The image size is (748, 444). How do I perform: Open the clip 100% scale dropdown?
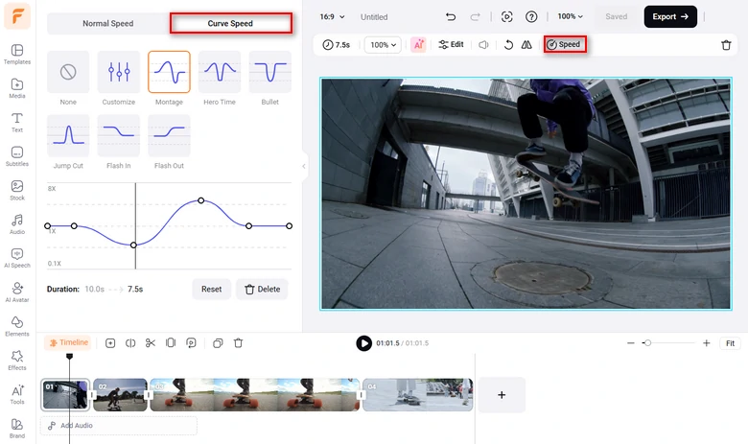click(x=383, y=45)
